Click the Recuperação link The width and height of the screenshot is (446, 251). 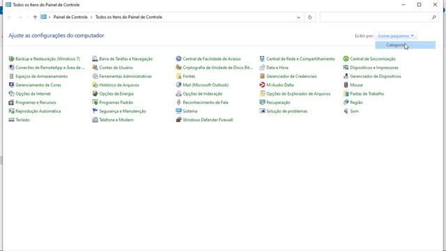coord(278,102)
